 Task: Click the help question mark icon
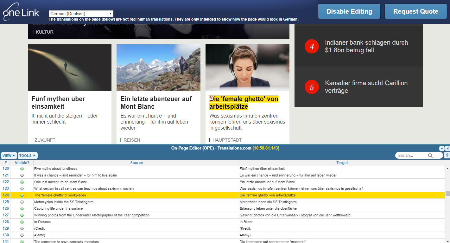[447, 155]
